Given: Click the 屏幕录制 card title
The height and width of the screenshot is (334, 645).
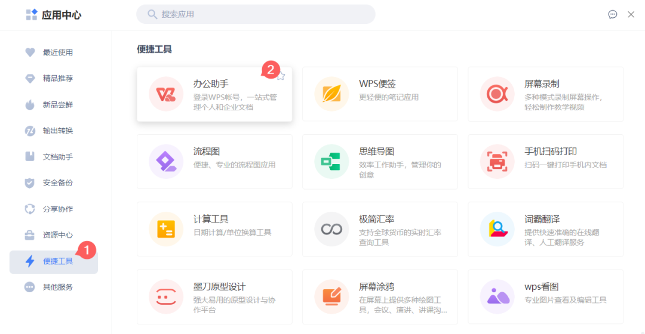Looking at the screenshot, I should 542,84.
